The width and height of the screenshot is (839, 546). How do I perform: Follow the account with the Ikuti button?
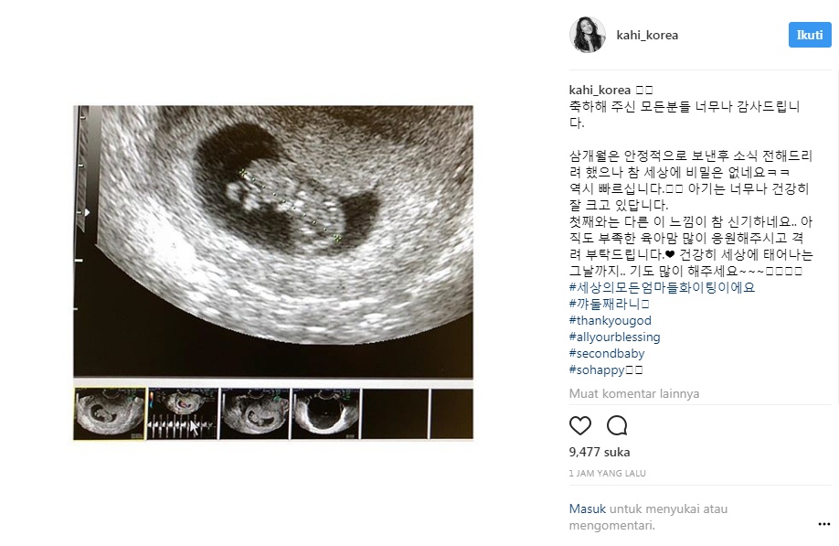[810, 35]
